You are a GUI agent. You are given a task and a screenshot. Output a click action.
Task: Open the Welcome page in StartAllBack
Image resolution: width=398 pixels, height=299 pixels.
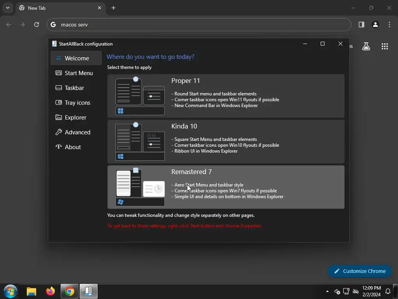point(76,58)
